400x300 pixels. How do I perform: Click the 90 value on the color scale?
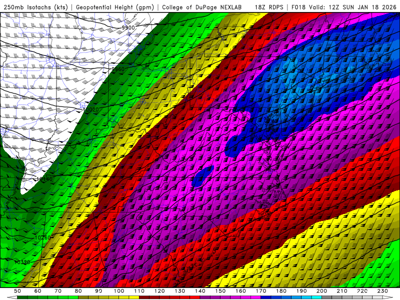98,291
